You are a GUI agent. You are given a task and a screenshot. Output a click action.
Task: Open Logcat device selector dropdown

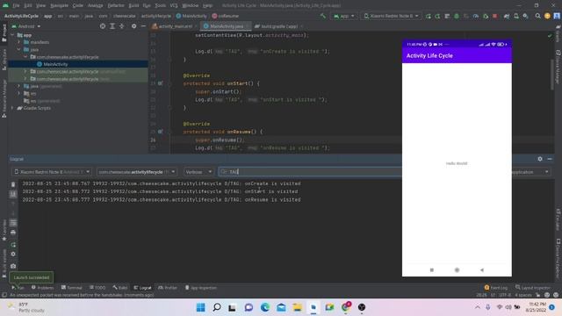click(52, 172)
